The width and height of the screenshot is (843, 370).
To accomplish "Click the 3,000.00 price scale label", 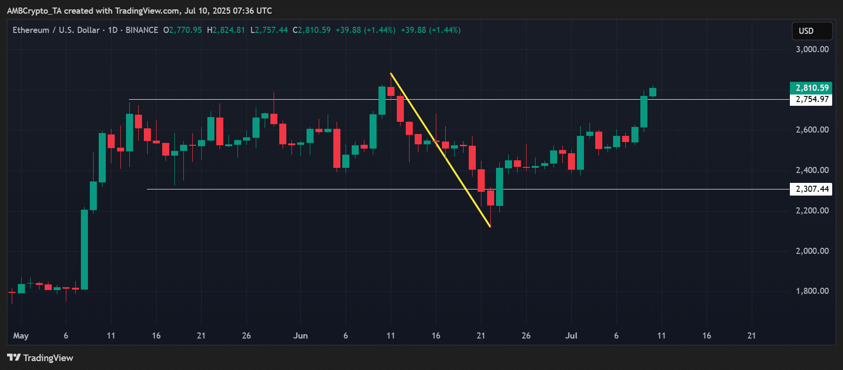I will click(x=812, y=49).
